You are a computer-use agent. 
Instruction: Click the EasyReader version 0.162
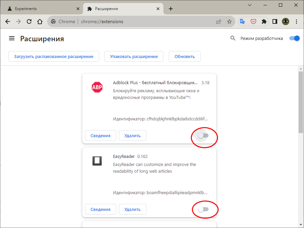pyautogui.click(x=143, y=156)
